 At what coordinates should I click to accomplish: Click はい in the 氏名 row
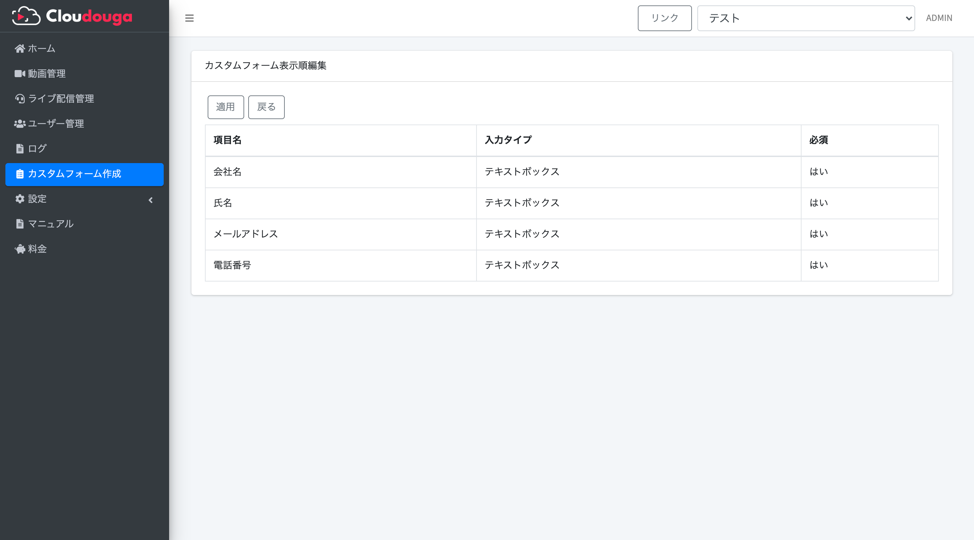818,203
